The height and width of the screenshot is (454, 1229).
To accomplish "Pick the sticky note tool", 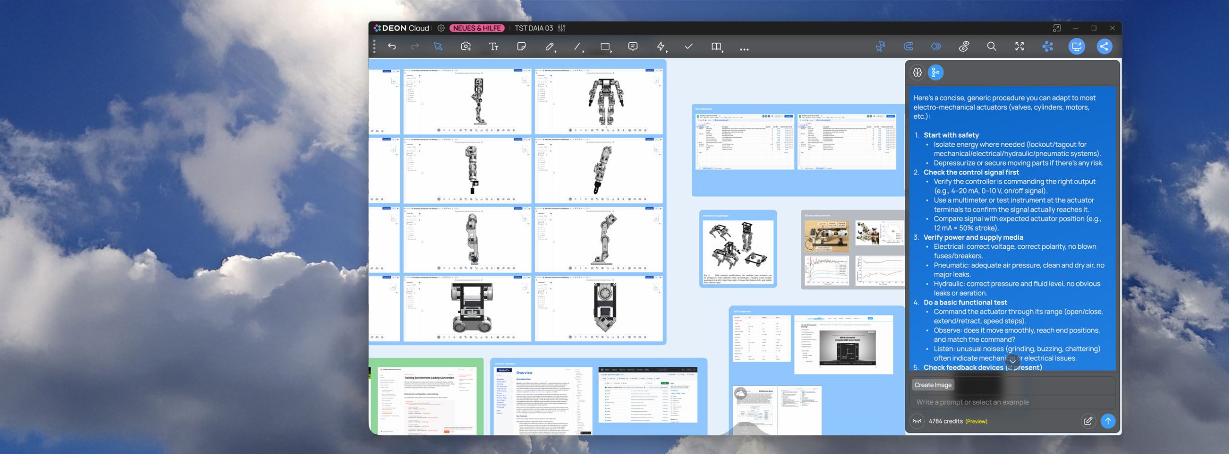I will pyautogui.click(x=521, y=47).
